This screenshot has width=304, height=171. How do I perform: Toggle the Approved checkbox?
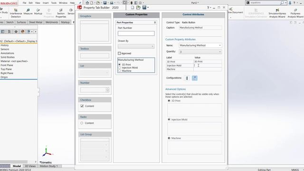click(x=119, y=53)
